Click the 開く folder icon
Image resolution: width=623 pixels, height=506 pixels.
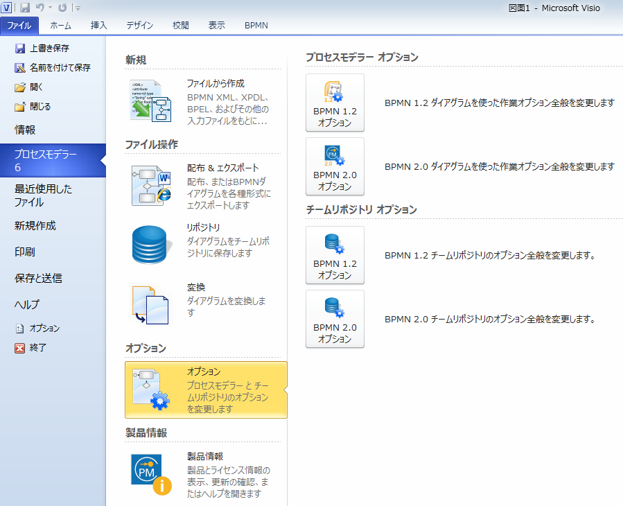click(x=20, y=87)
